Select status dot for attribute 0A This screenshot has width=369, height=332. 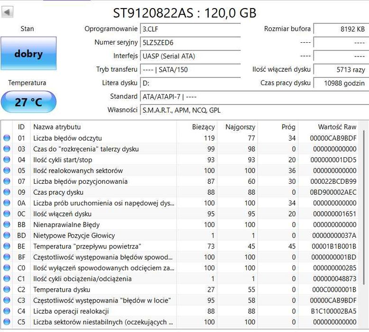[7, 203]
